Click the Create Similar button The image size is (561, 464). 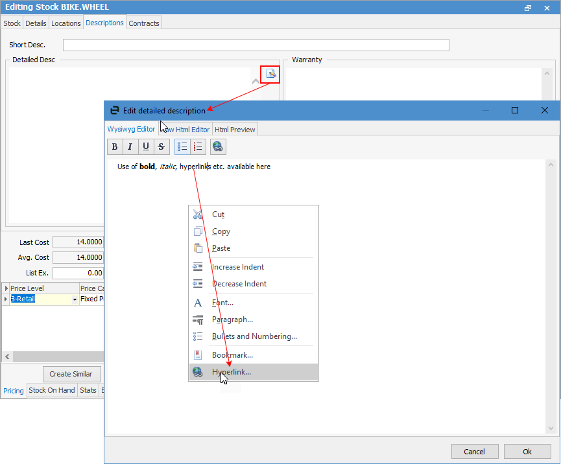pyautogui.click(x=71, y=374)
